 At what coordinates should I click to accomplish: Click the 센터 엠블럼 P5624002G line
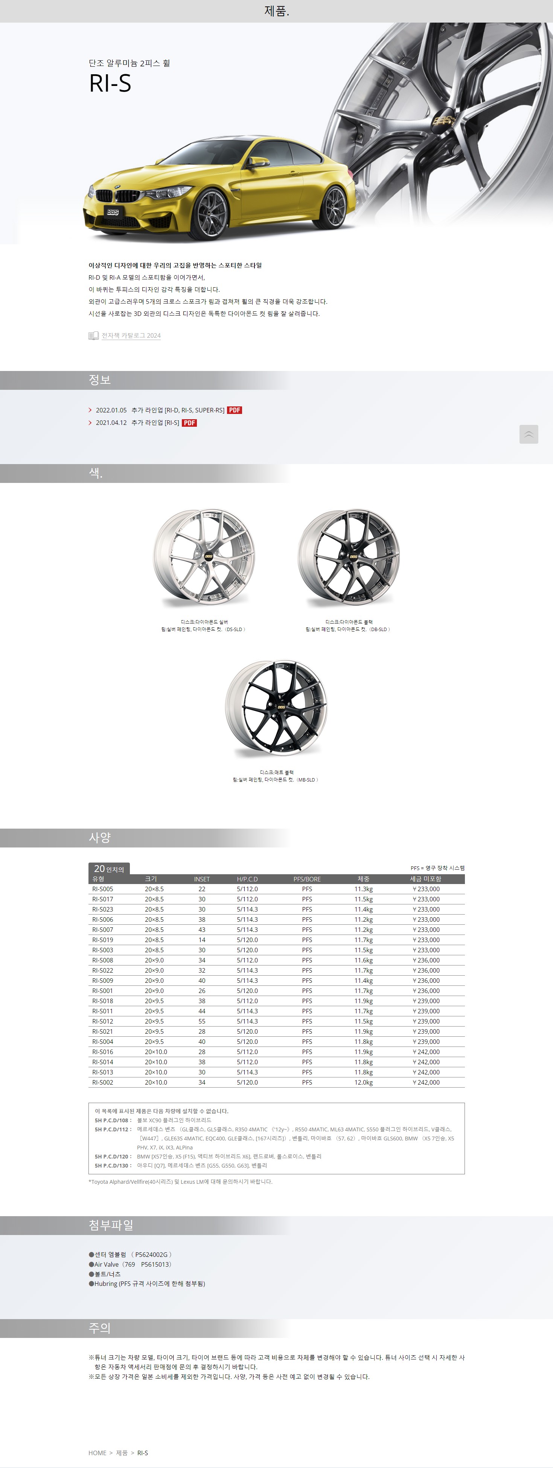pos(130,1255)
